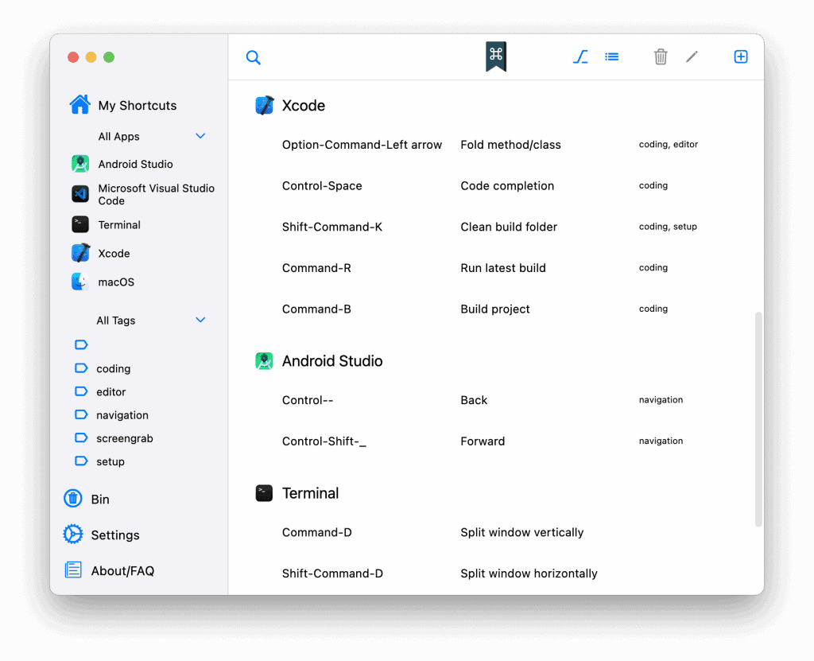Click the Bin trash circle icon
This screenshot has height=661, width=814.
(x=72, y=499)
